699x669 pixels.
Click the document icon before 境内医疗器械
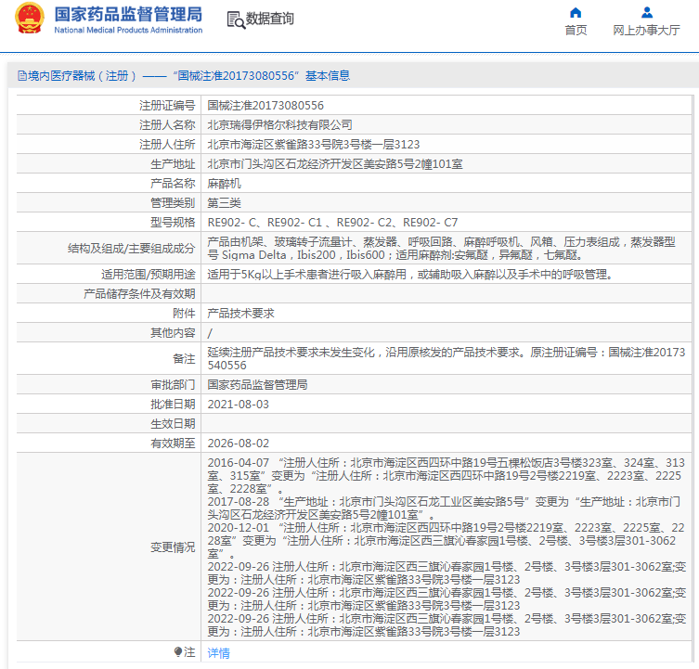(x=18, y=75)
